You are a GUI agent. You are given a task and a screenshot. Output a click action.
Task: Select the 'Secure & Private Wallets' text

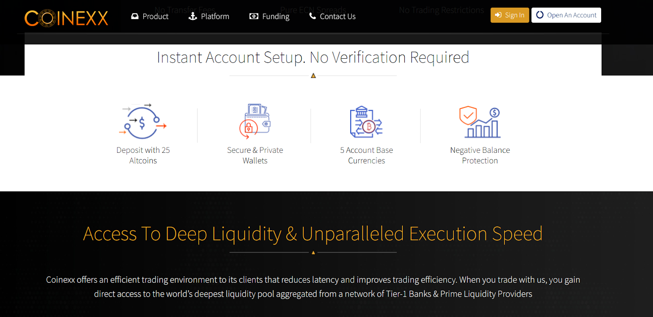(255, 155)
